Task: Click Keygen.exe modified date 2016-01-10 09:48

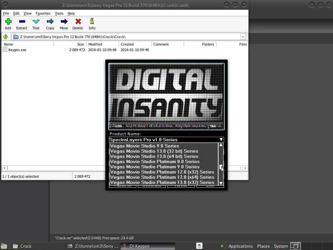Action: pyautogui.click(x=102, y=50)
